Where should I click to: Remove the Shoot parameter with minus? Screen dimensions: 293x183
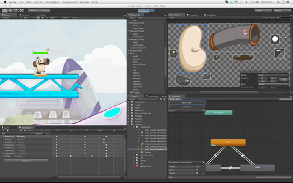click(x=203, y=173)
